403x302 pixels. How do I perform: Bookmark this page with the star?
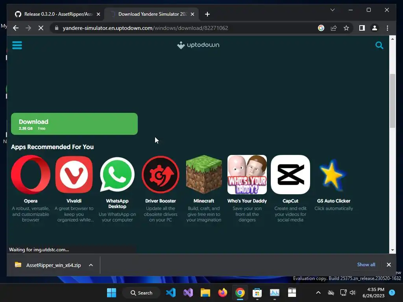pos(346,28)
